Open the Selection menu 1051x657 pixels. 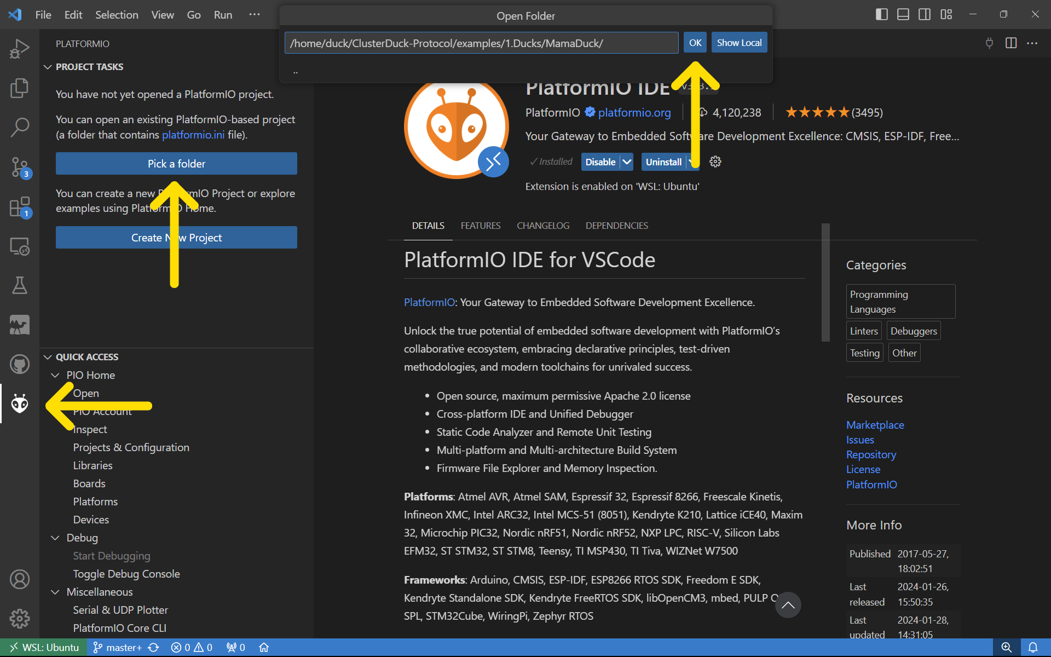point(117,15)
